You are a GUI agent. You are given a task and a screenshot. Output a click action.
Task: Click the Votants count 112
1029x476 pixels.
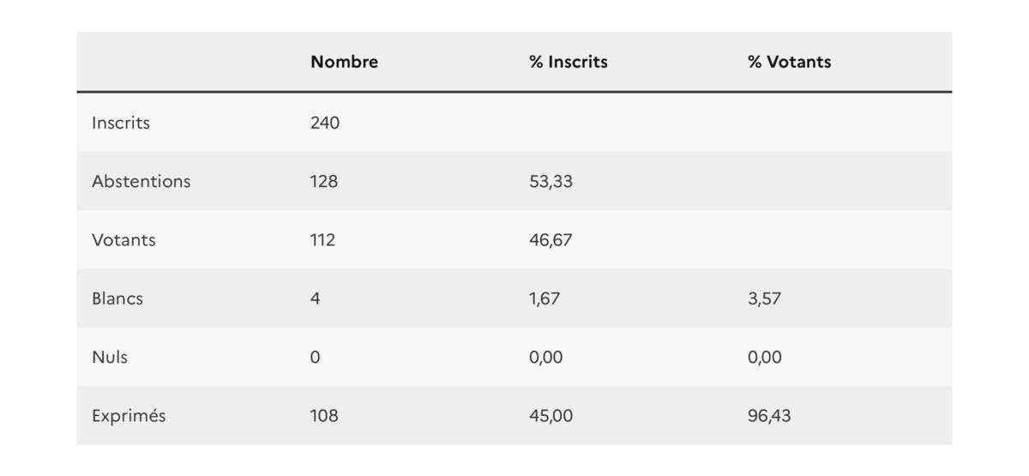322,240
